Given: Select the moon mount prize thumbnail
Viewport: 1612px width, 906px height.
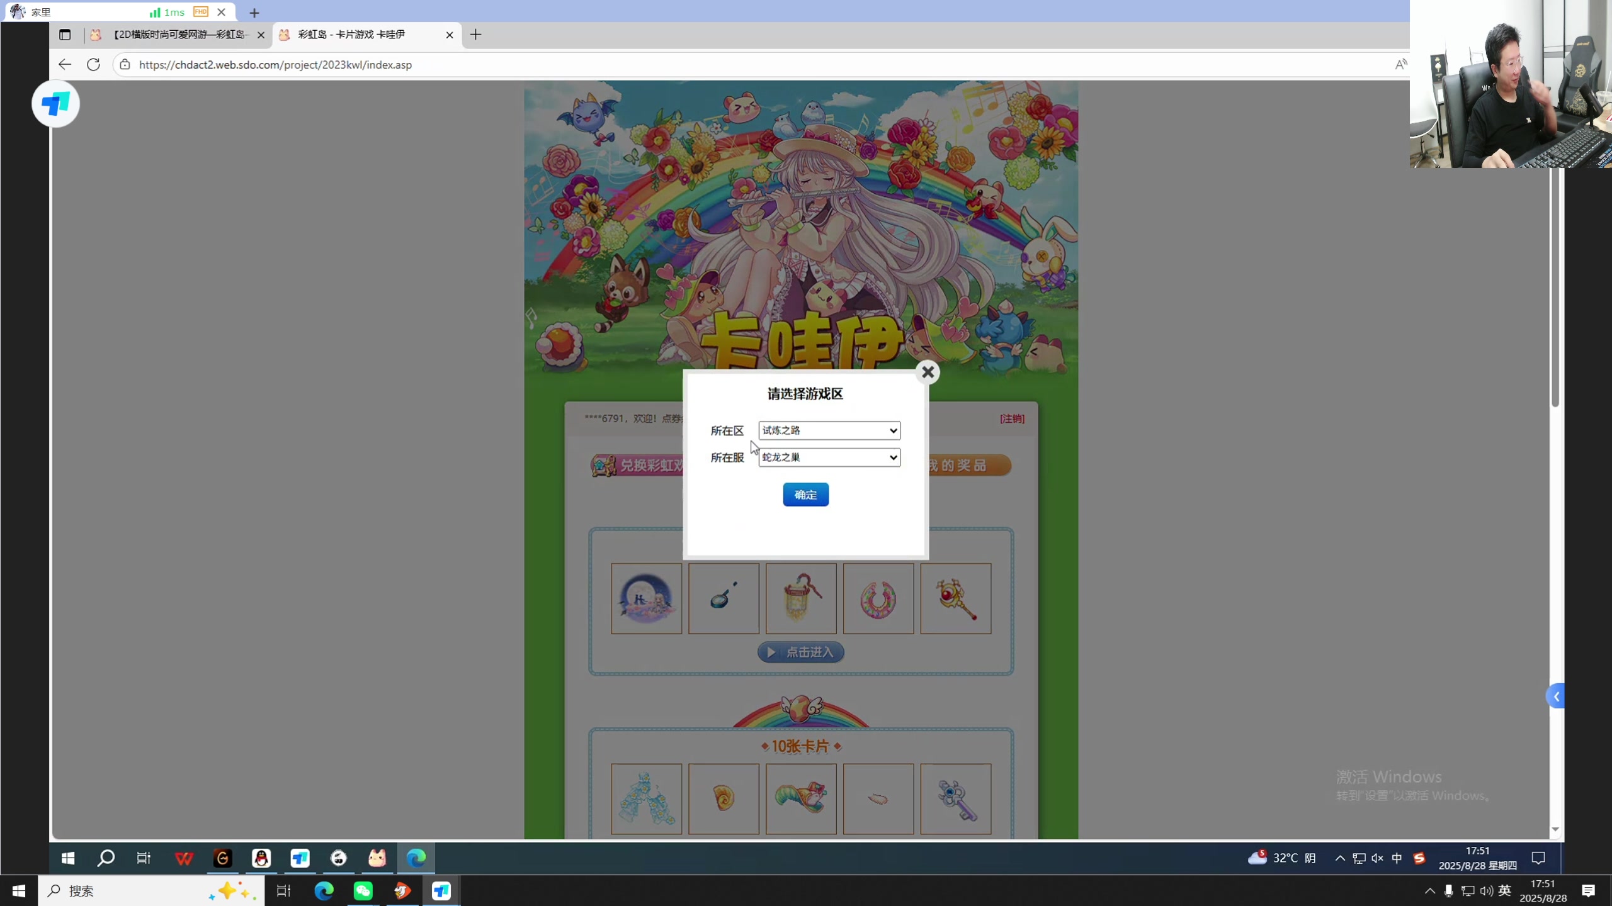Looking at the screenshot, I should [646, 598].
